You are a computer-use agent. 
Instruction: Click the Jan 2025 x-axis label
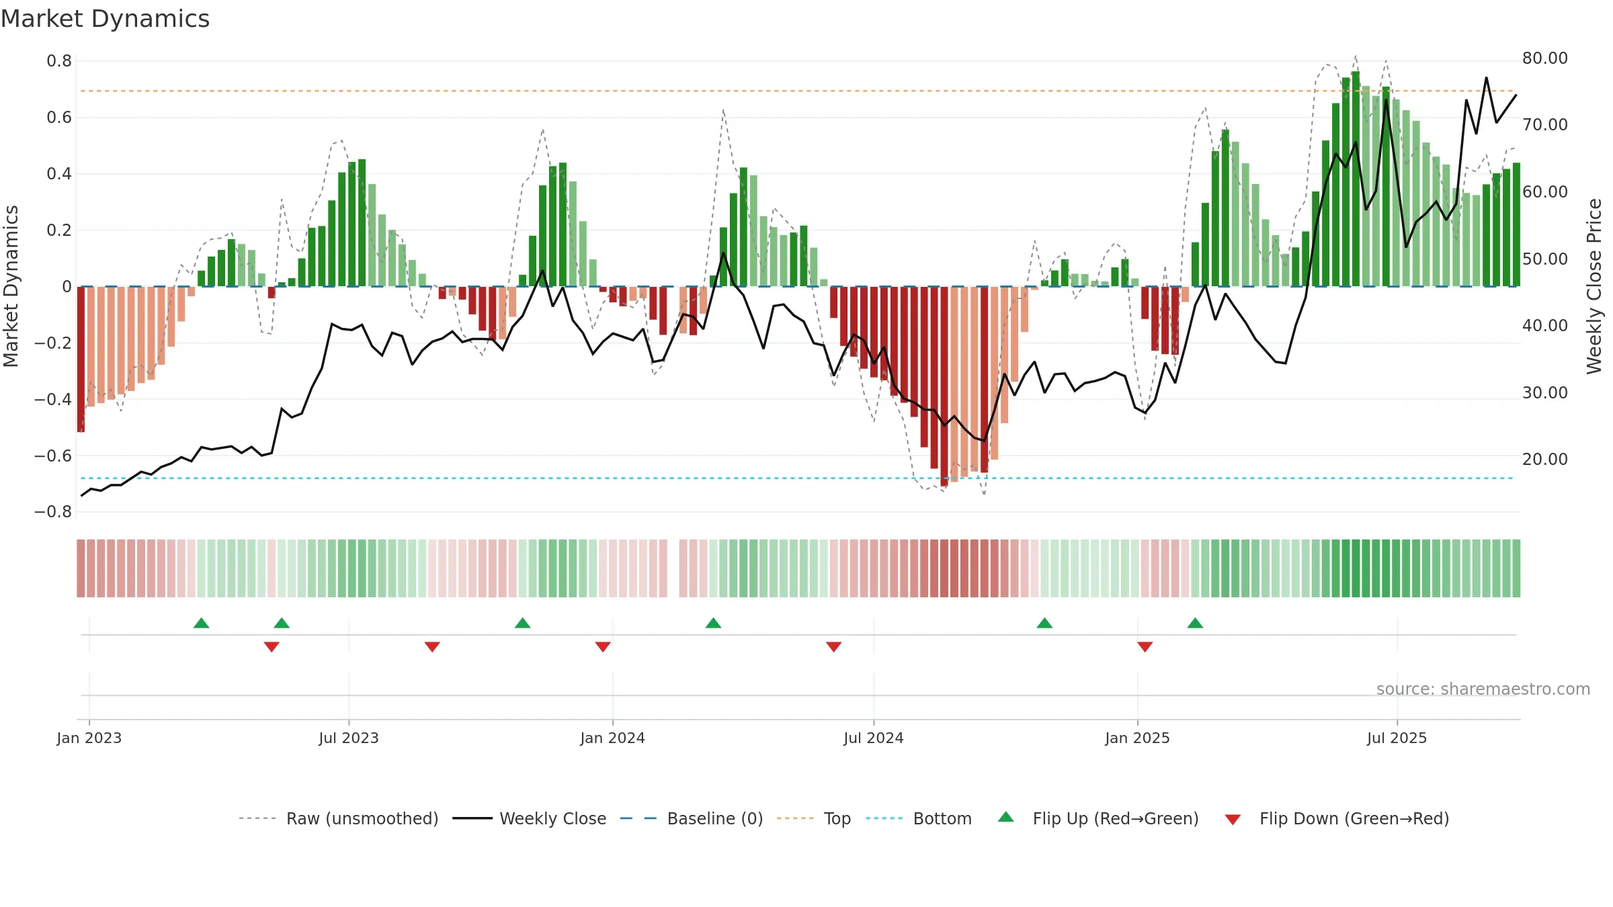1137,738
